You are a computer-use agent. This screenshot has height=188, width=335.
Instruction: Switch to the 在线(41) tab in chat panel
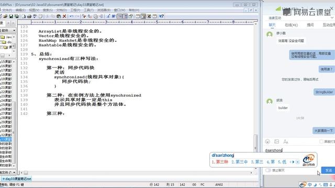click(291, 25)
